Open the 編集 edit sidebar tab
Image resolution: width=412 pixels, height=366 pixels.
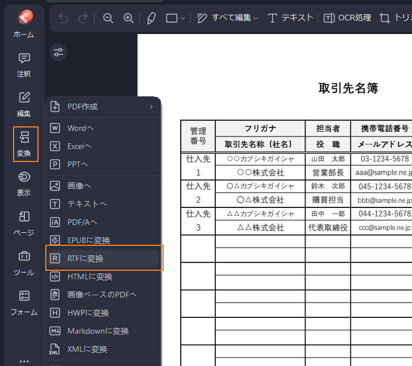[24, 105]
